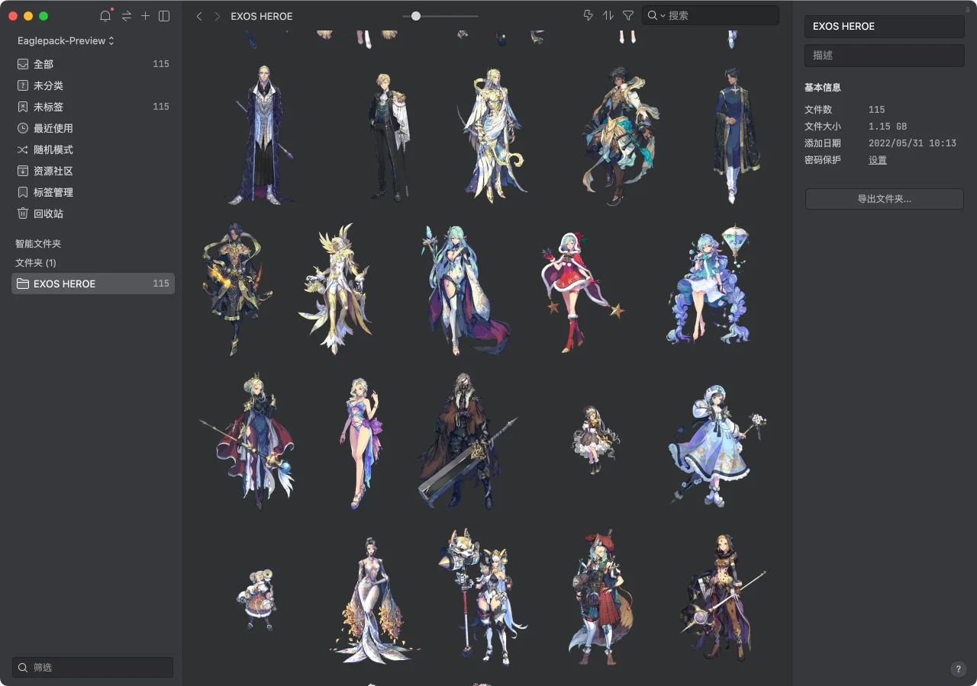The image size is (977, 686).
Task: Click the folder name field EXOS HEROE
Action: click(x=885, y=26)
